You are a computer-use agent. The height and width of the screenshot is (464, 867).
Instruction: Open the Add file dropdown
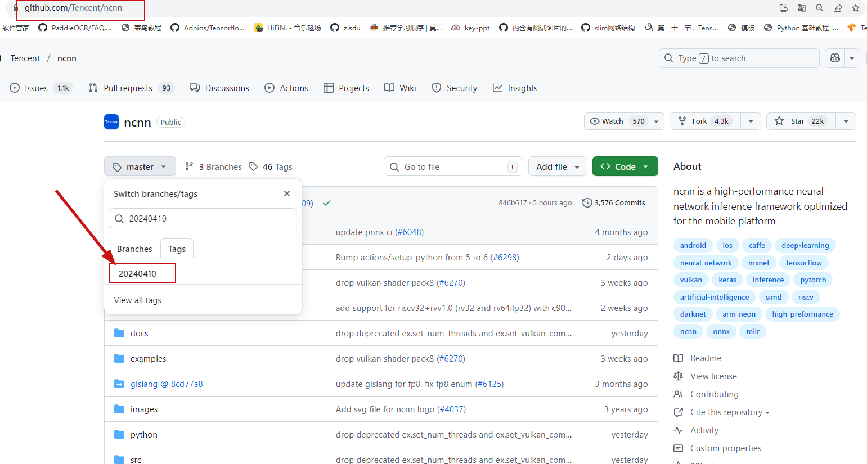click(x=558, y=166)
